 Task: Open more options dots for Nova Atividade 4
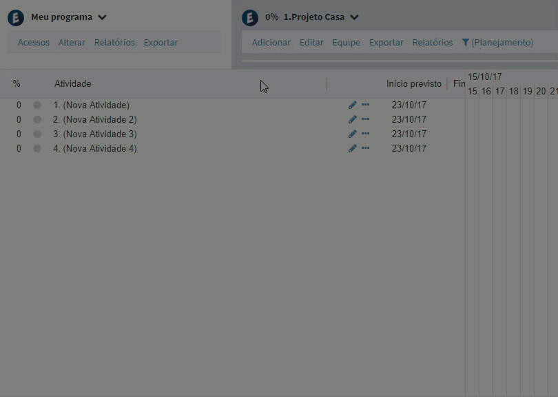366,147
